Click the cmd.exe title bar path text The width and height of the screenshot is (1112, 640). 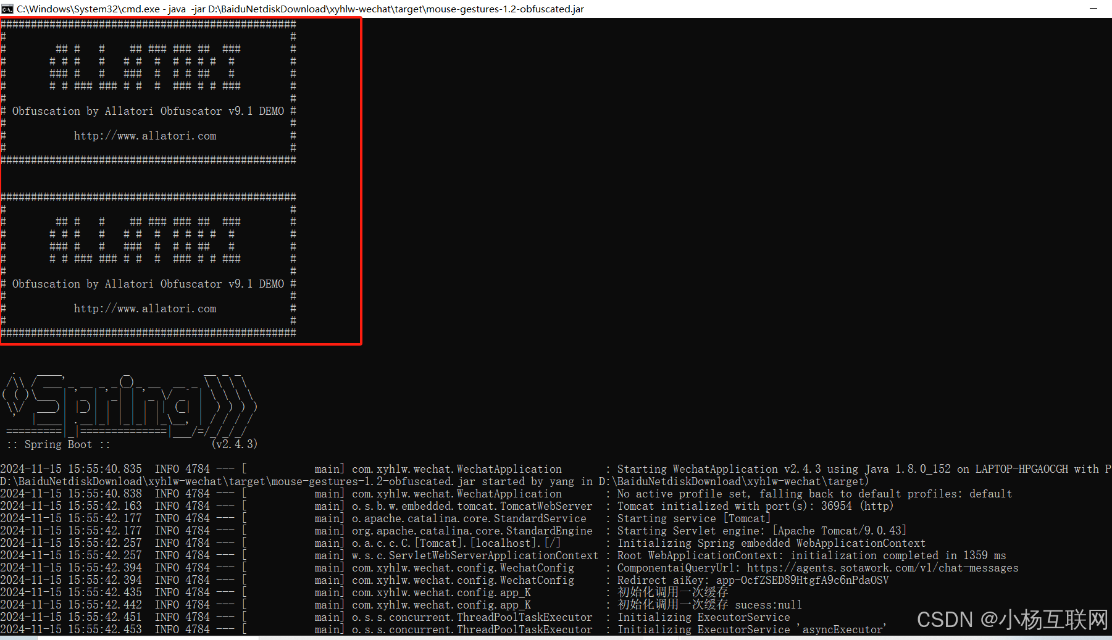300,9
